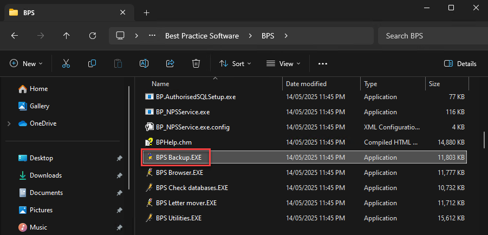The width and height of the screenshot is (488, 235).
Task: Select the BP_NPSService.exe.config file name
Action: tap(193, 127)
